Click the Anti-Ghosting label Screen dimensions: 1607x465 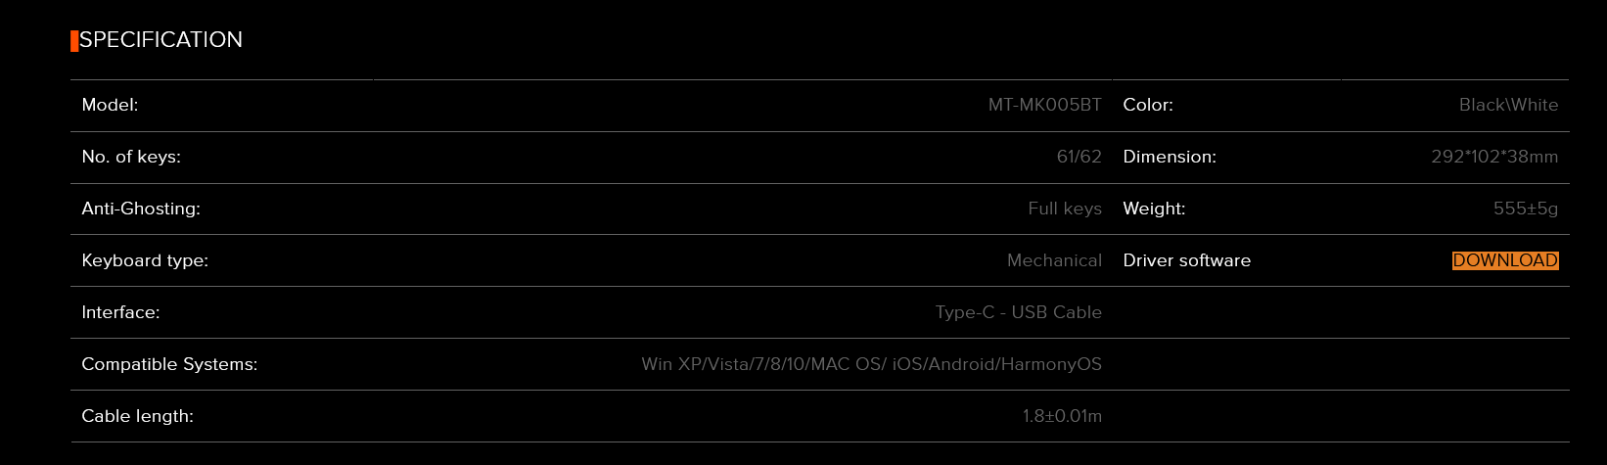141,209
